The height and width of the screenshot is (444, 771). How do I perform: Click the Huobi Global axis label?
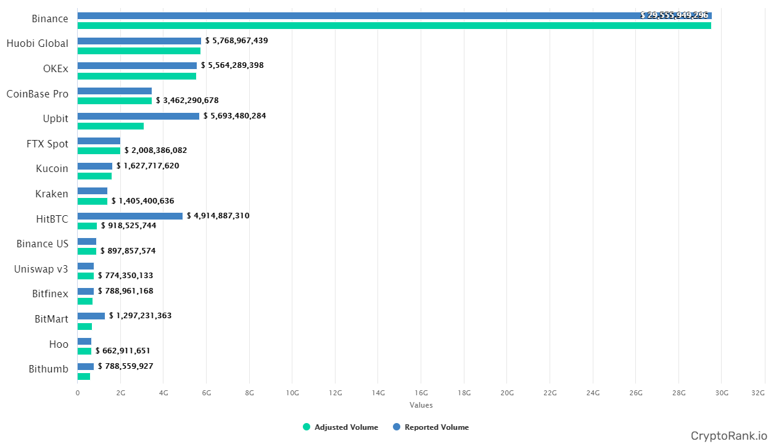(x=38, y=43)
